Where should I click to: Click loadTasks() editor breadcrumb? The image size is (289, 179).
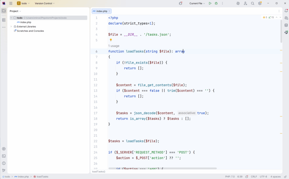click(98, 171)
